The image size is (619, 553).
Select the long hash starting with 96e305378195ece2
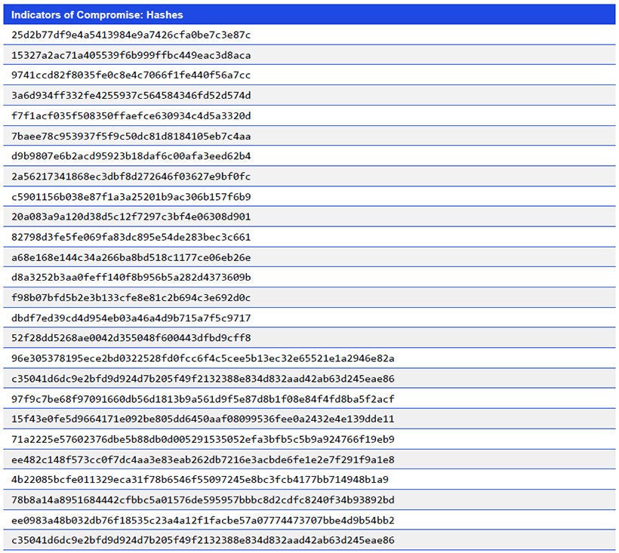203,358
